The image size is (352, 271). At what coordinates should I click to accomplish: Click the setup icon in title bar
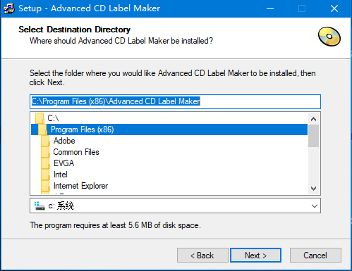9,8
